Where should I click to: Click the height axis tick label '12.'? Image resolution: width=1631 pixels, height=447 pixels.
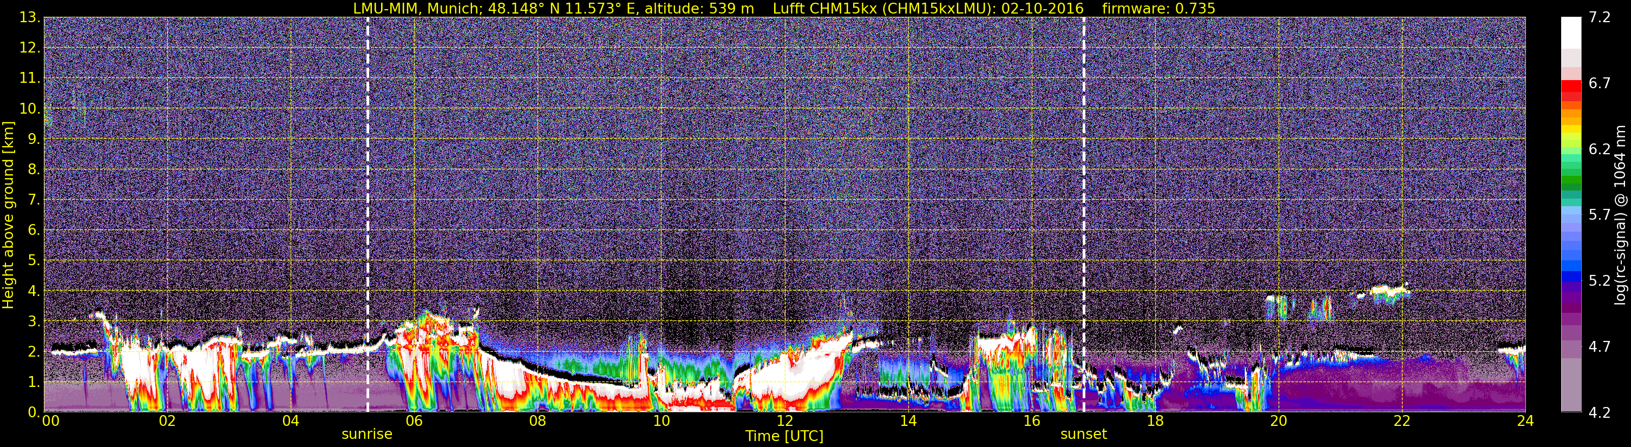point(30,48)
